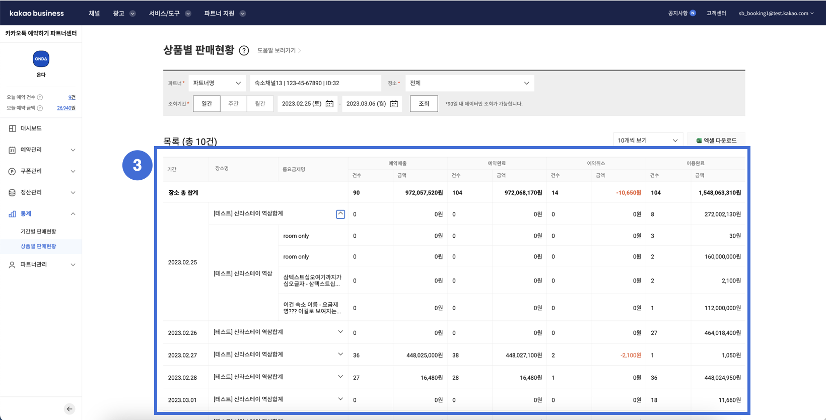Click the info icon next to 오늘 예약 금액
This screenshot has height=420, width=826.
40,108
